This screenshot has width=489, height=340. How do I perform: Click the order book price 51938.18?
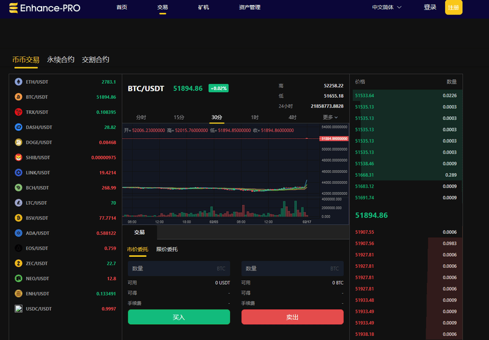(364, 334)
